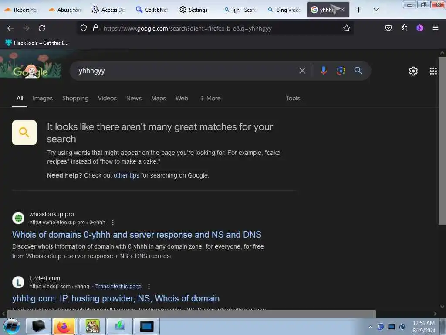Click the vertical scrollbar thumb
446x335 pixels.
pyautogui.click(x=442, y=141)
